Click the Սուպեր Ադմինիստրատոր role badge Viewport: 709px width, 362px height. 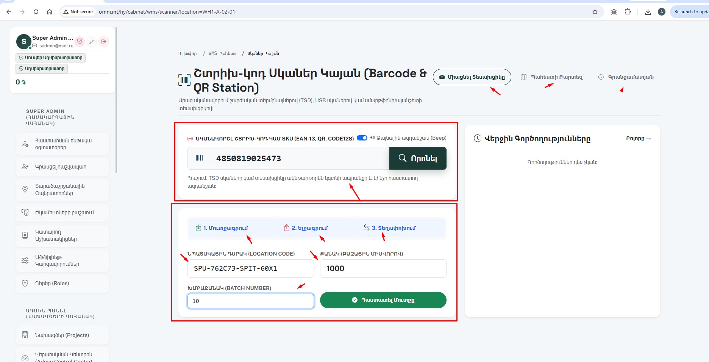(50, 58)
